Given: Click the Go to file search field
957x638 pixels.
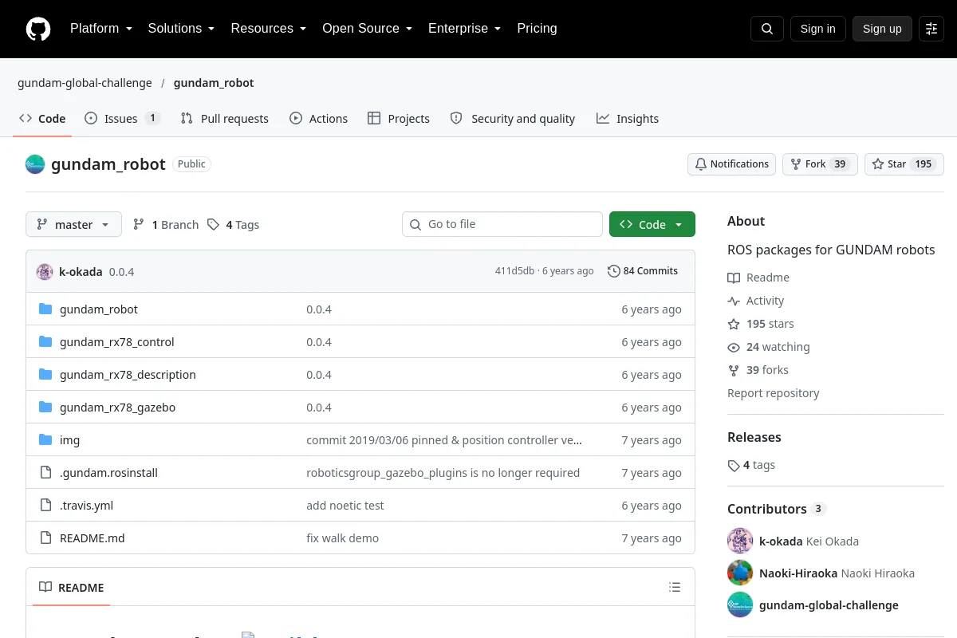Looking at the screenshot, I should point(502,225).
